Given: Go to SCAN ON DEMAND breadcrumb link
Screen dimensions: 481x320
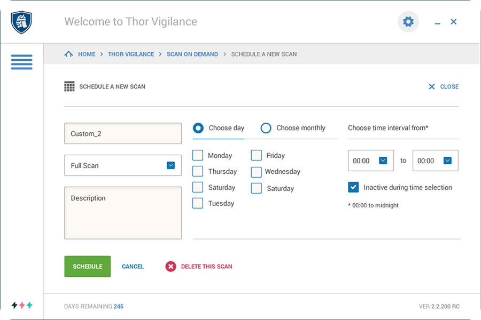Looking at the screenshot, I should (192, 54).
